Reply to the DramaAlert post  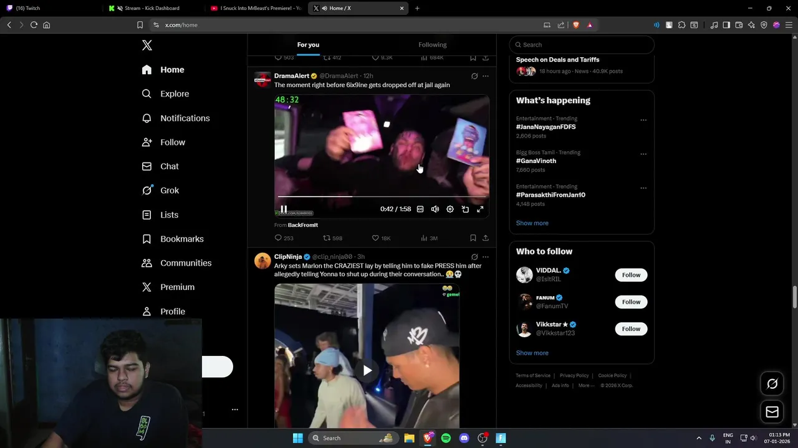284,238
